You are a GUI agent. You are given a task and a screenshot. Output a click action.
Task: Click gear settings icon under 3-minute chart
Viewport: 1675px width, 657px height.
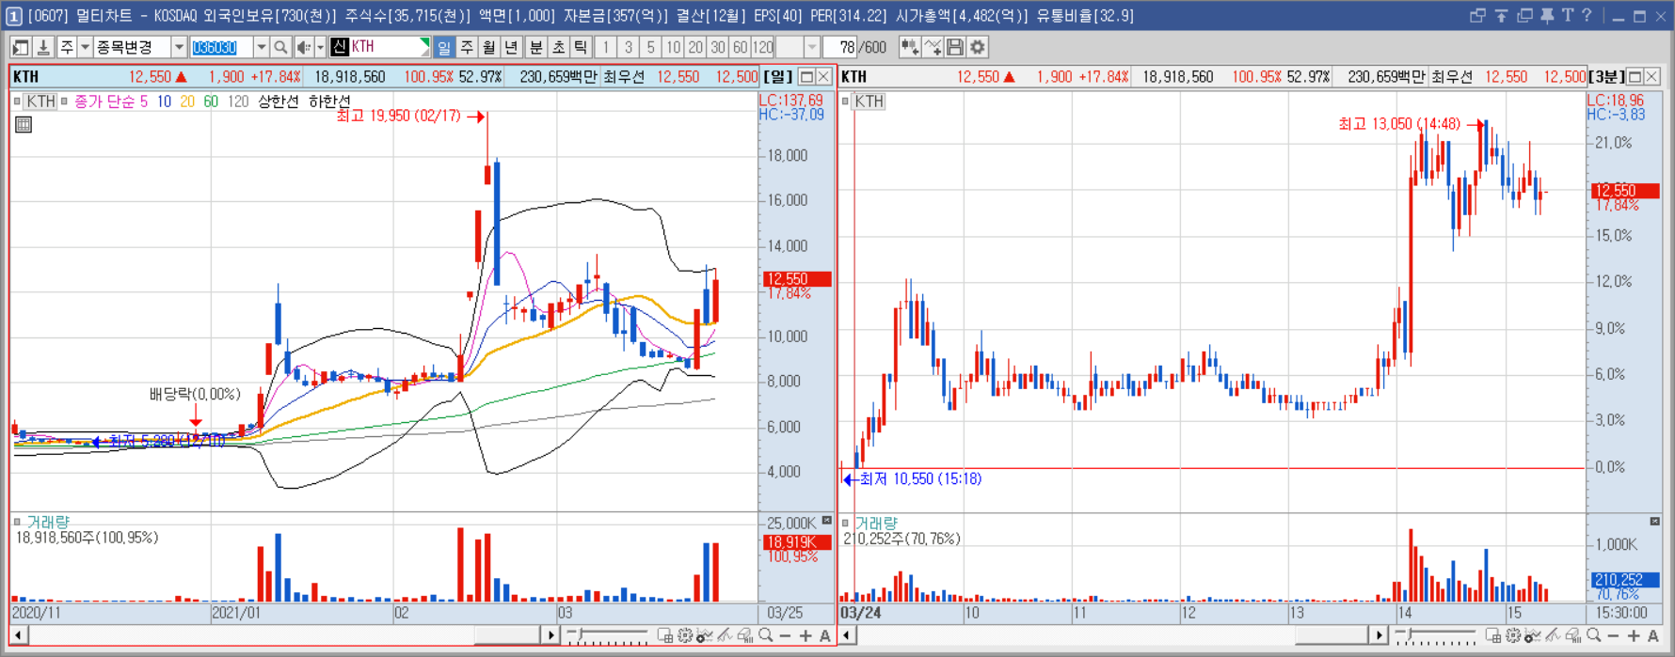pyautogui.click(x=1513, y=636)
